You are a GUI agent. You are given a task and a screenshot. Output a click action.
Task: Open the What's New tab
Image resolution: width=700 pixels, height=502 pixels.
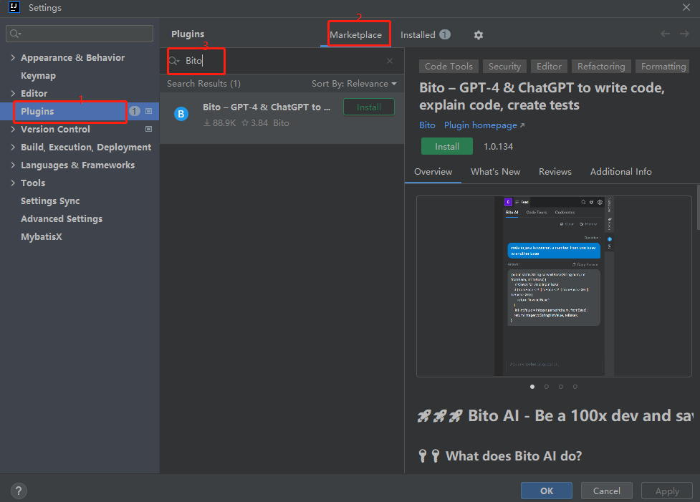[495, 172]
